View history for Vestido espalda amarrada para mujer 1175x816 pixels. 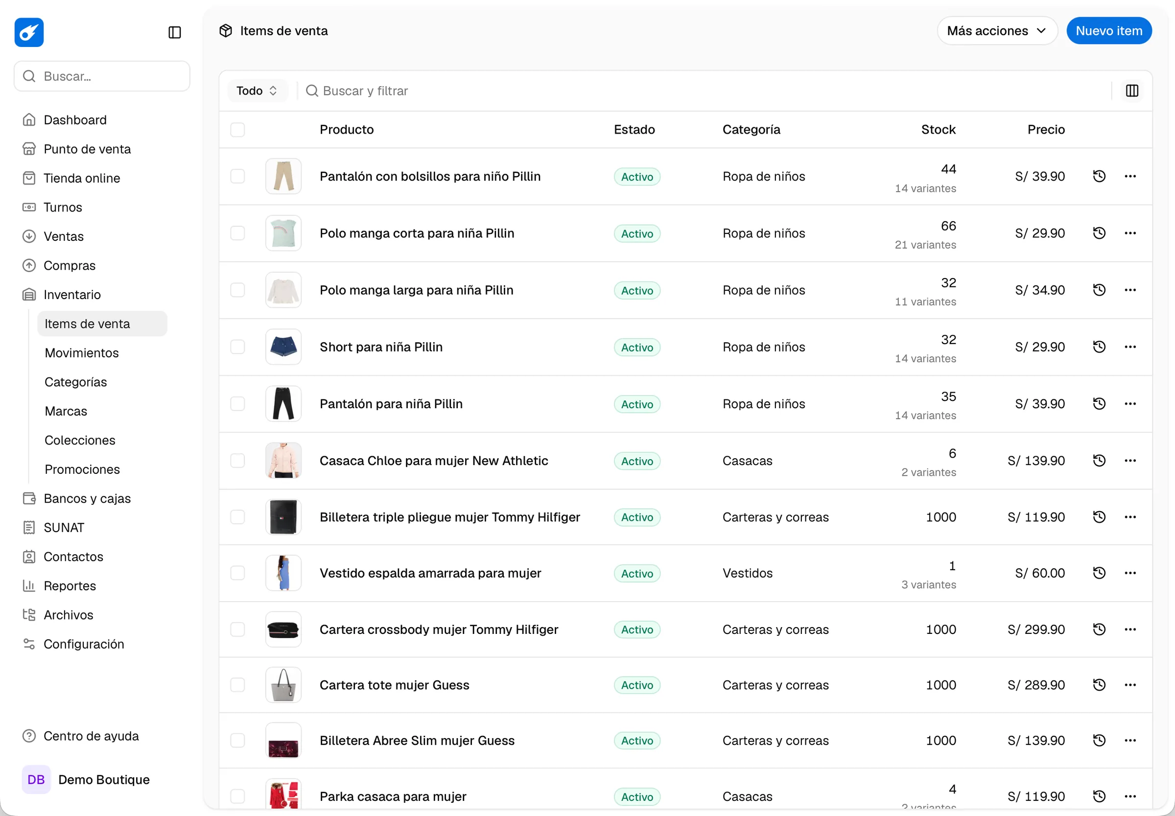pyautogui.click(x=1099, y=573)
